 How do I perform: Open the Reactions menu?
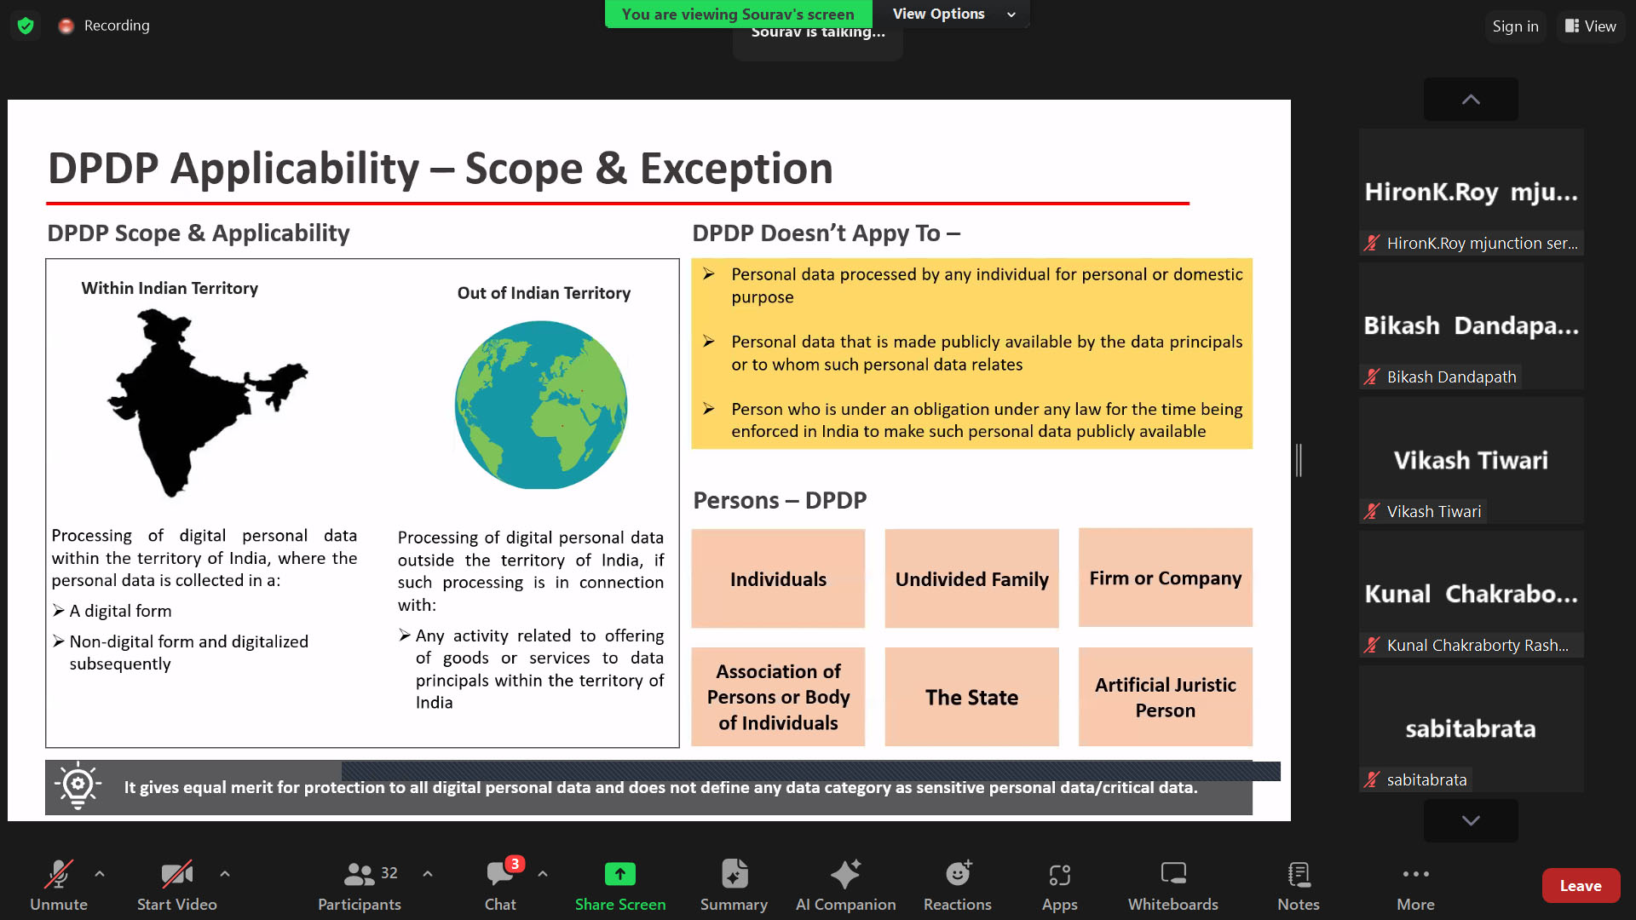point(957,885)
